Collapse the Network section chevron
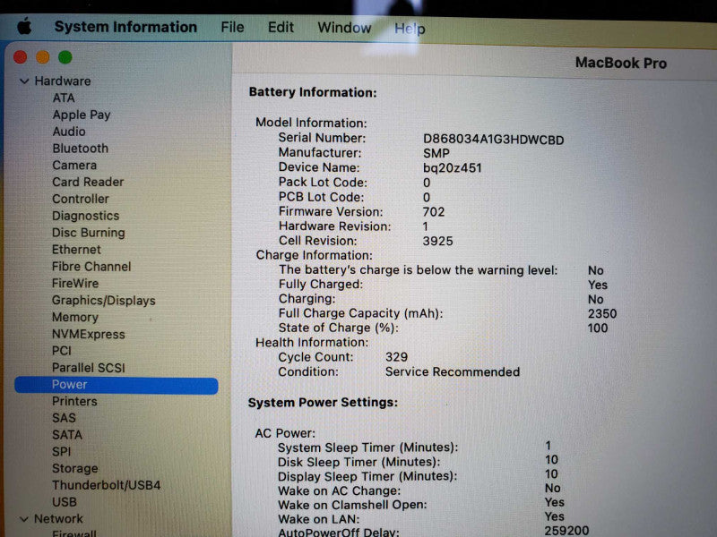The image size is (717, 537). click(x=24, y=519)
